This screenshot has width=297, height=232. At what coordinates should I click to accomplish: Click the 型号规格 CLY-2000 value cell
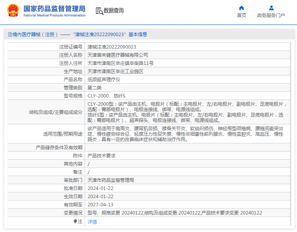click(188, 96)
